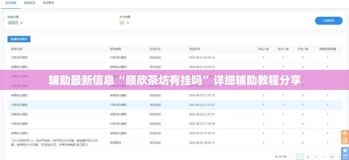Click the failed count 0 in the 22:04:13 row
This screenshot has height=160, width=349.
coord(303,58)
